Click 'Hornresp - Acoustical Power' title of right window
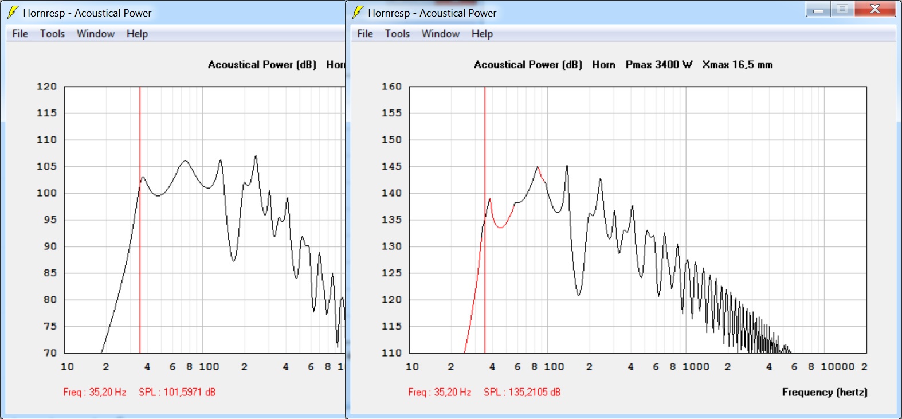The image size is (902, 419). click(432, 13)
